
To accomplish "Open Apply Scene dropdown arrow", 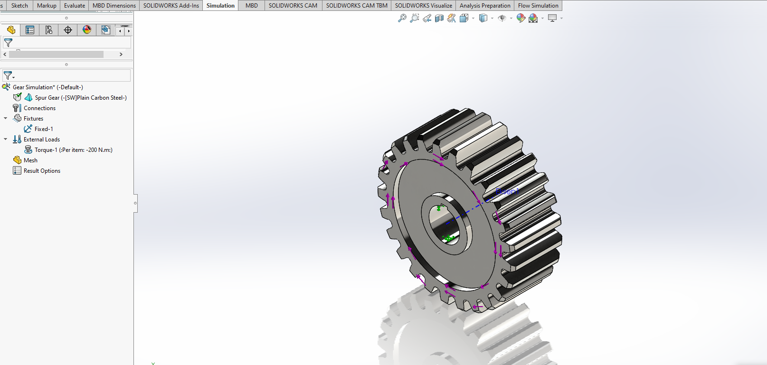I will point(542,18).
